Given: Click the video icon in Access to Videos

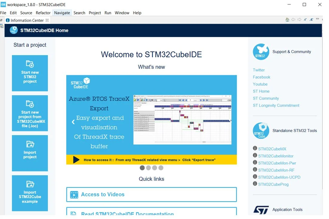Looking at the screenshot, I should pos(74,195).
